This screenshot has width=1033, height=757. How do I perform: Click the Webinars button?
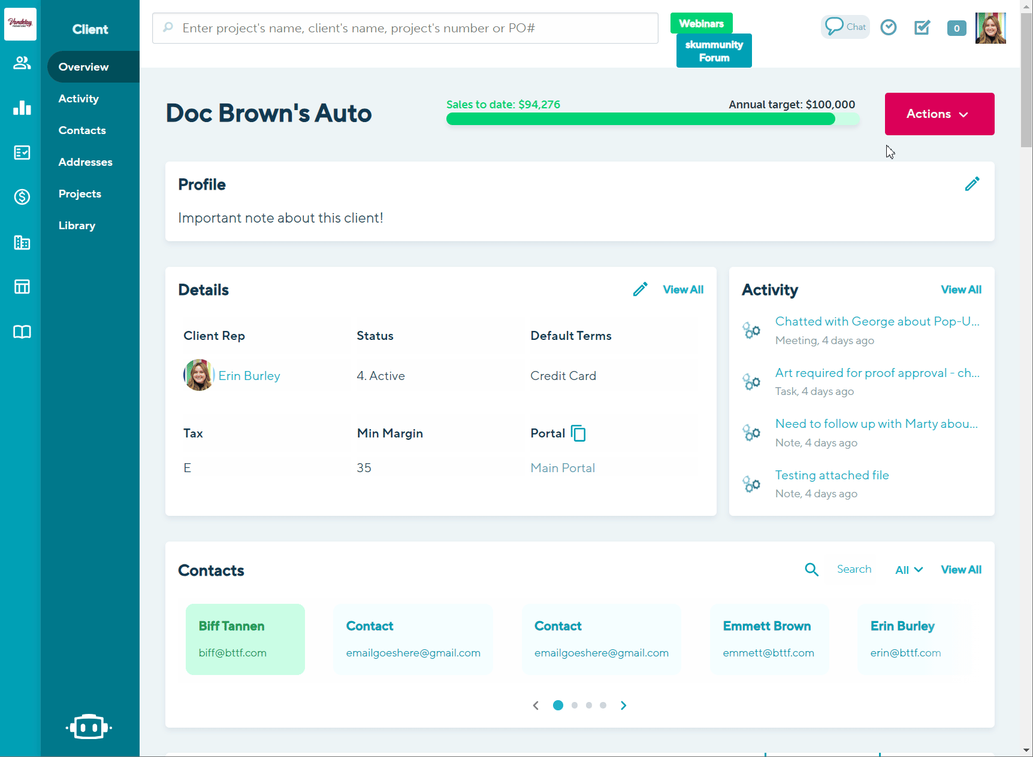[x=701, y=23]
